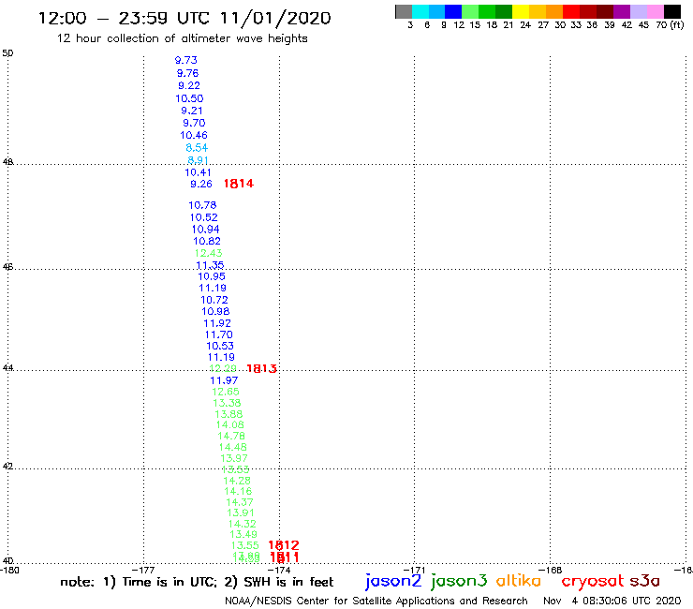This screenshot has width=693, height=609.
Task: Select the lavender legend swatch
Action: pos(638,11)
